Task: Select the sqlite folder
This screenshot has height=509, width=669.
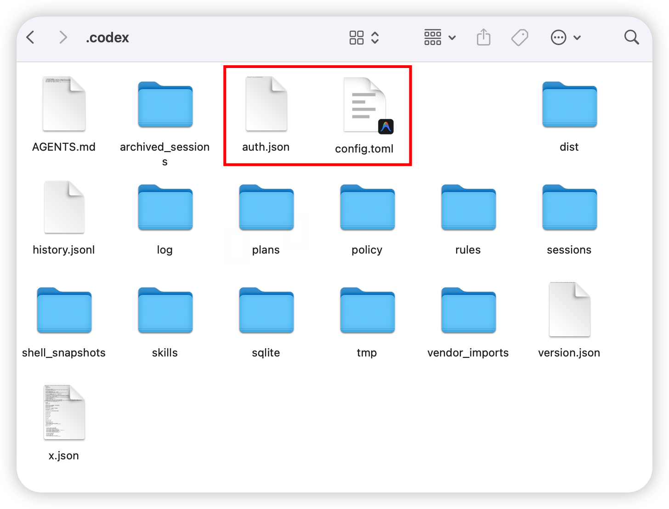Action: tap(266, 311)
